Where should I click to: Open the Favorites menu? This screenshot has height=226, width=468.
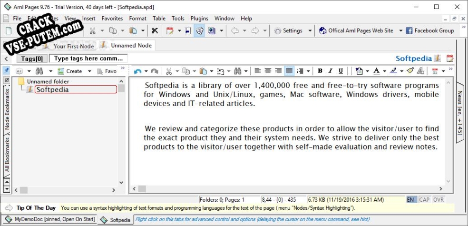pyautogui.click(x=112, y=19)
